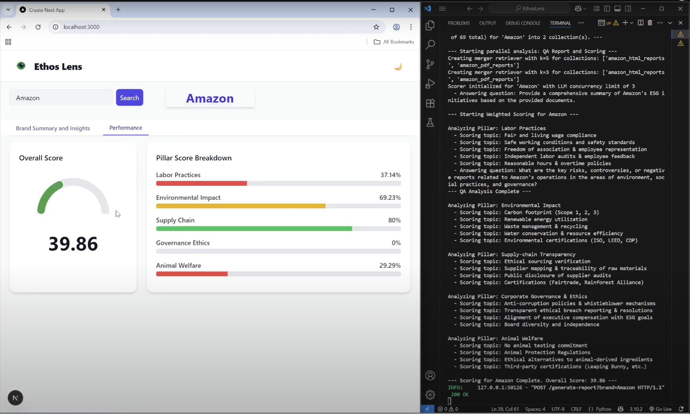Kill terminal with the trash icon
The image size is (690, 414).
650,23
